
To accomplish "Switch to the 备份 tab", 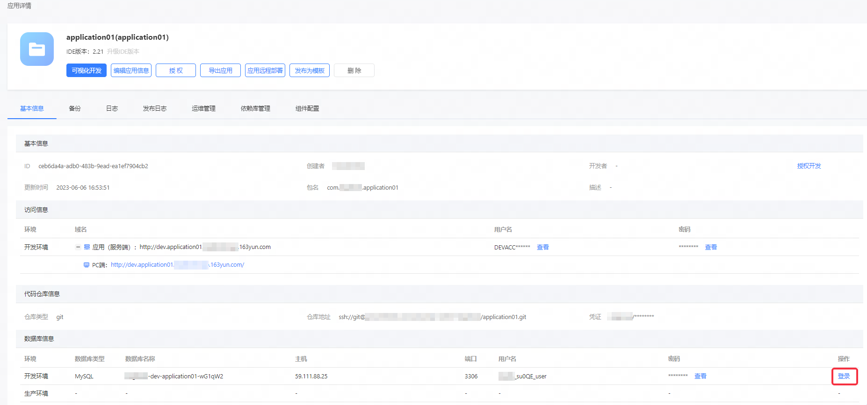I will click(75, 108).
